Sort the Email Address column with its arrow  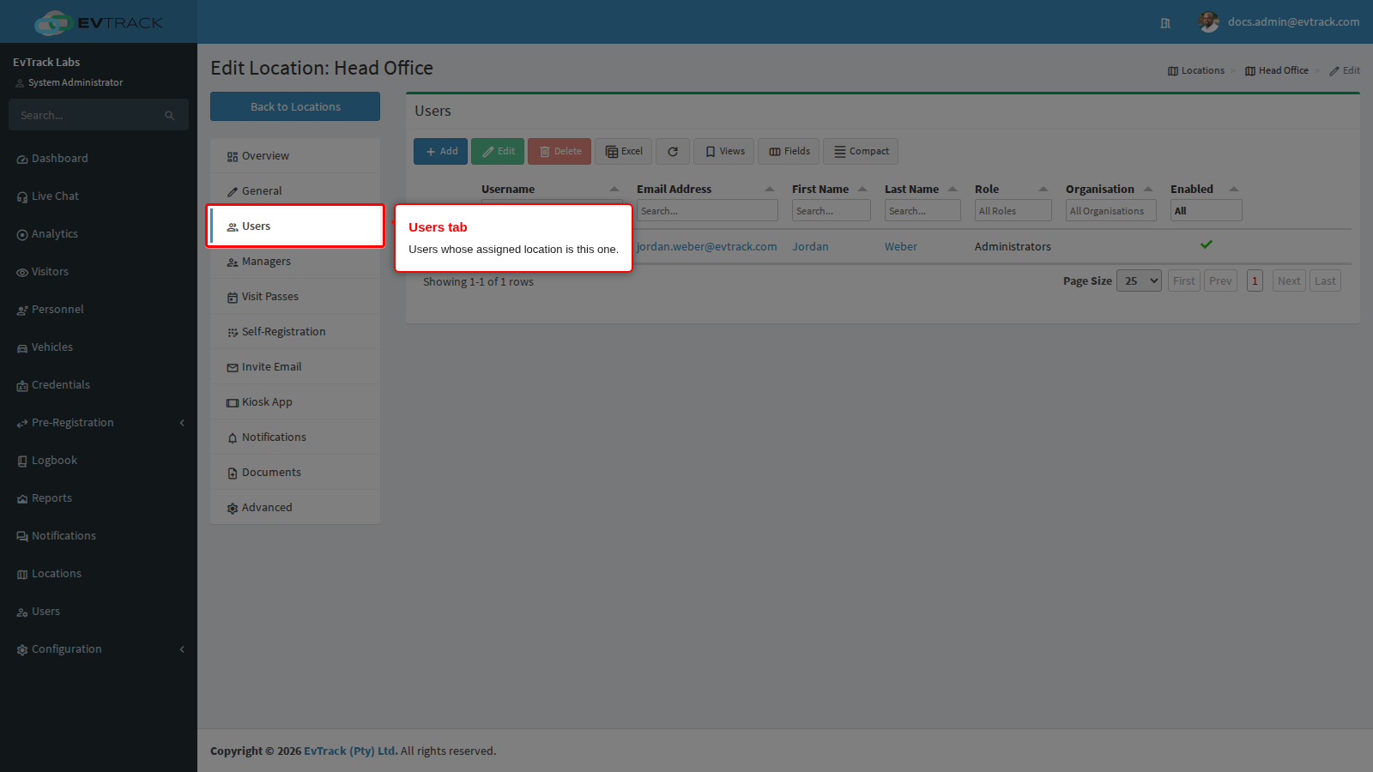coord(770,190)
